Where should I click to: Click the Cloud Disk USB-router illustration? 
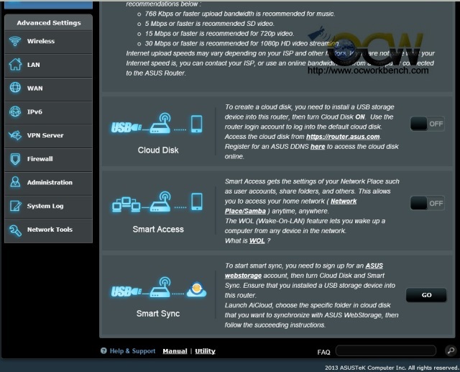pos(157,124)
